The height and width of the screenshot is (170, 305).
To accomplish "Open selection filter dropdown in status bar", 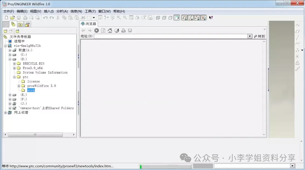I will point(292,166).
